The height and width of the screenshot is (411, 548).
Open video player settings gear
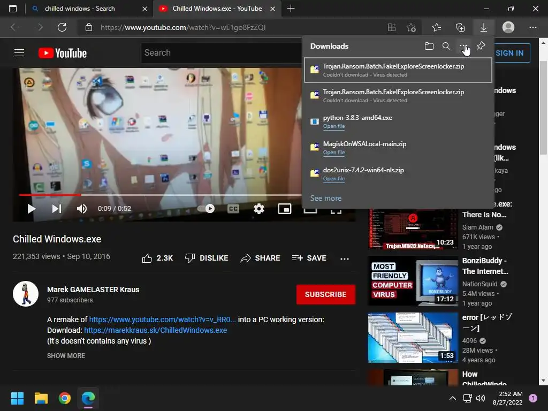click(x=259, y=209)
